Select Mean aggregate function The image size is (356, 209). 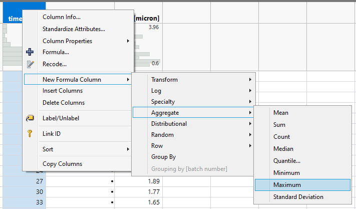pos(302,113)
